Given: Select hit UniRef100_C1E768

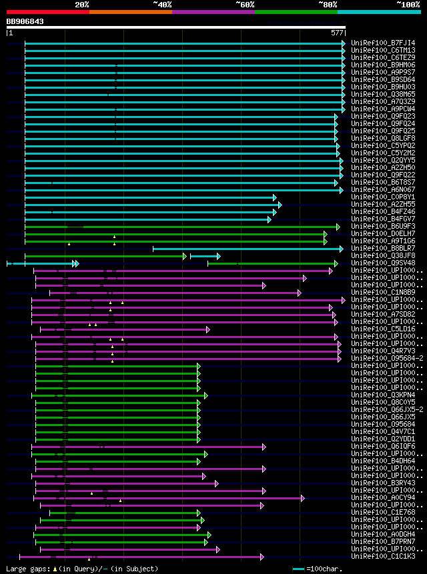Looking at the screenshot, I should (x=383, y=512).
